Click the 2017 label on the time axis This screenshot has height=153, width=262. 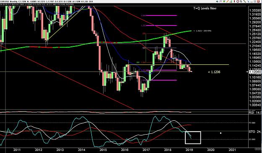point(146,150)
